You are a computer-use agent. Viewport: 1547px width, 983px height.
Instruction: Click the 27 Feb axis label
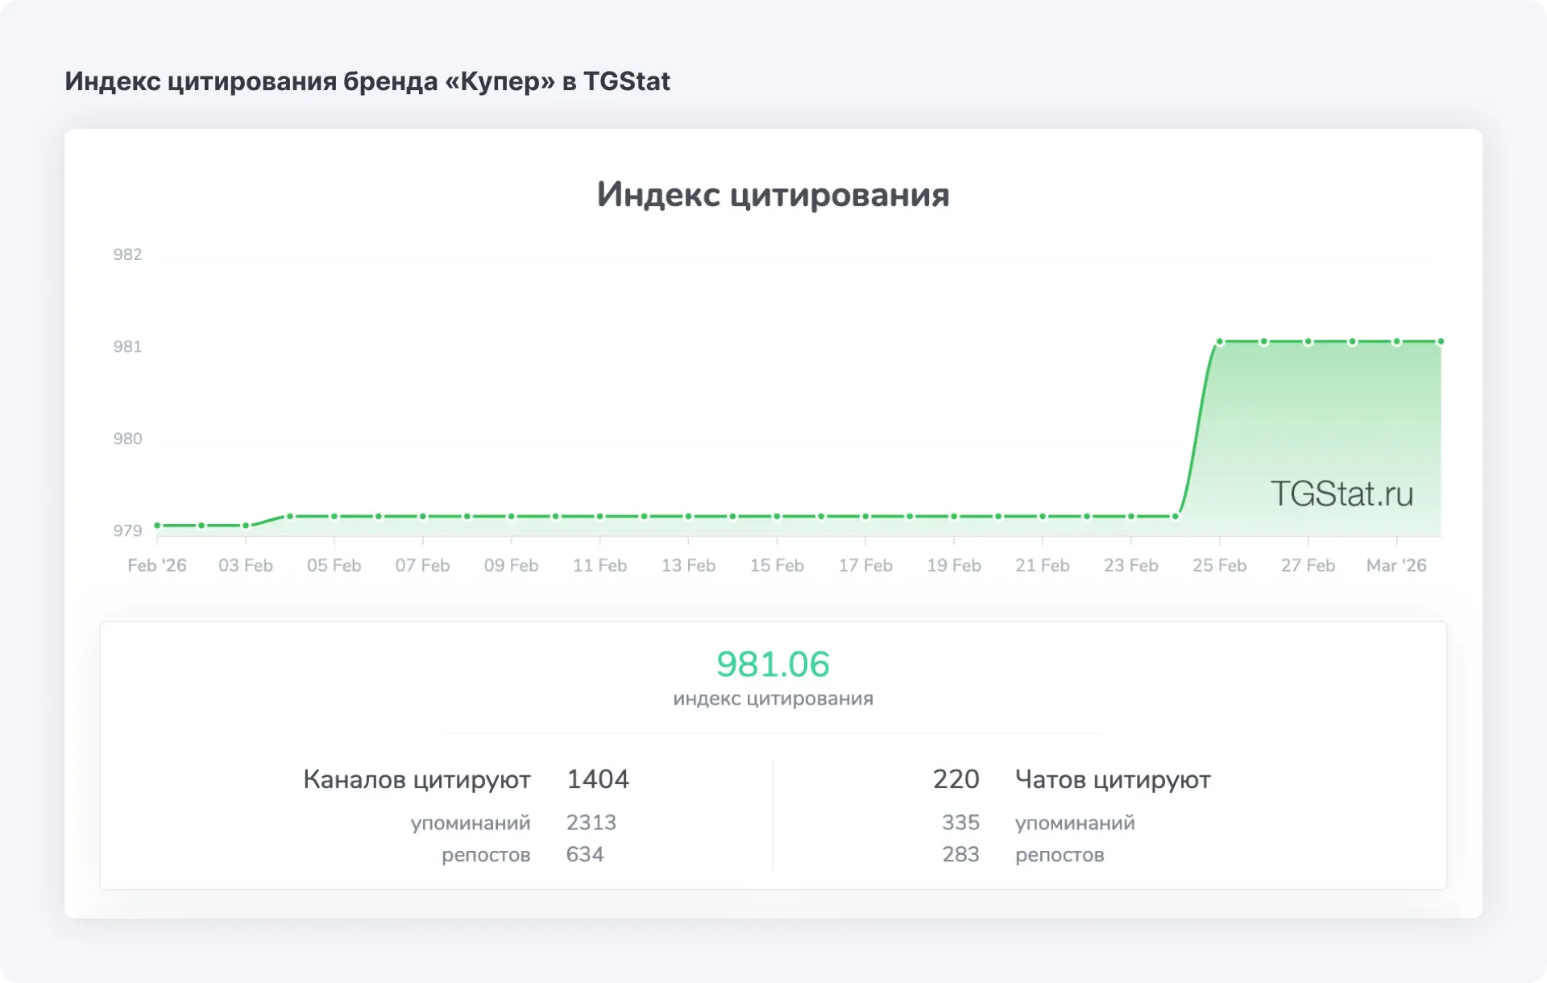point(1308,565)
